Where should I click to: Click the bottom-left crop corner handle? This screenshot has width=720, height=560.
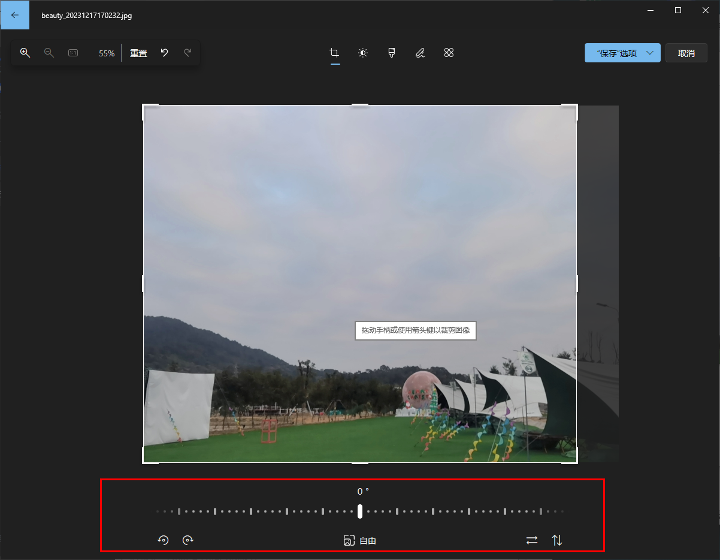pyautogui.click(x=150, y=456)
